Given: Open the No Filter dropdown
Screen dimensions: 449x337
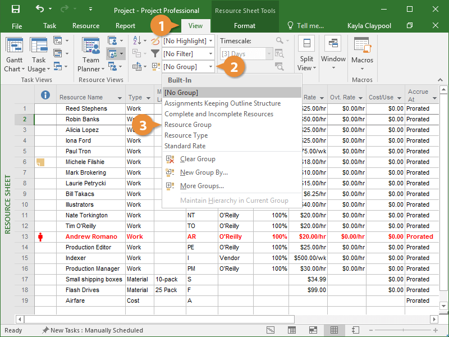Looking at the screenshot, I should click(210, 54).
